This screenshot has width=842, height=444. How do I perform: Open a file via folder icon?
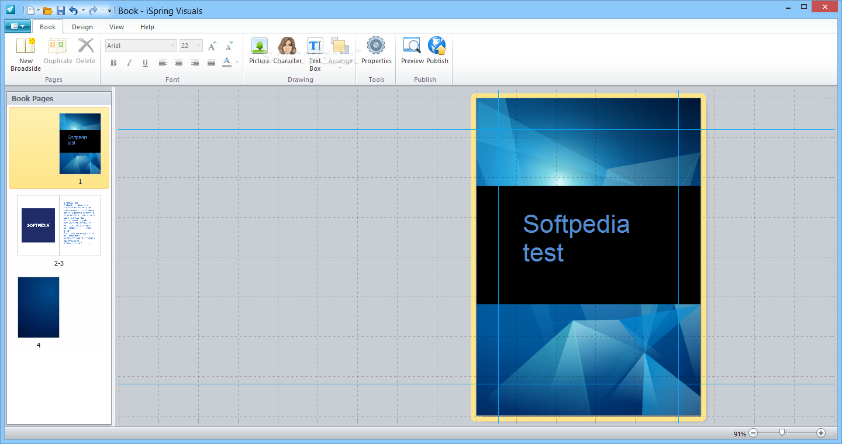click(48, 11)
